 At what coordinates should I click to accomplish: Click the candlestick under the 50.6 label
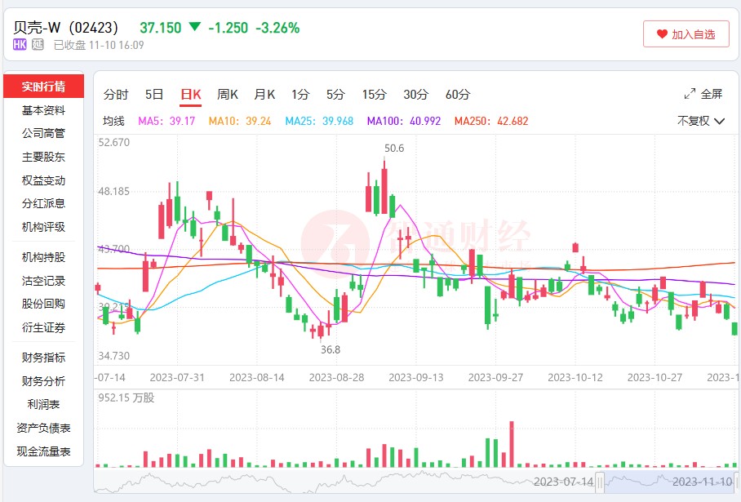pyautogui.click(x=384, y=186)
